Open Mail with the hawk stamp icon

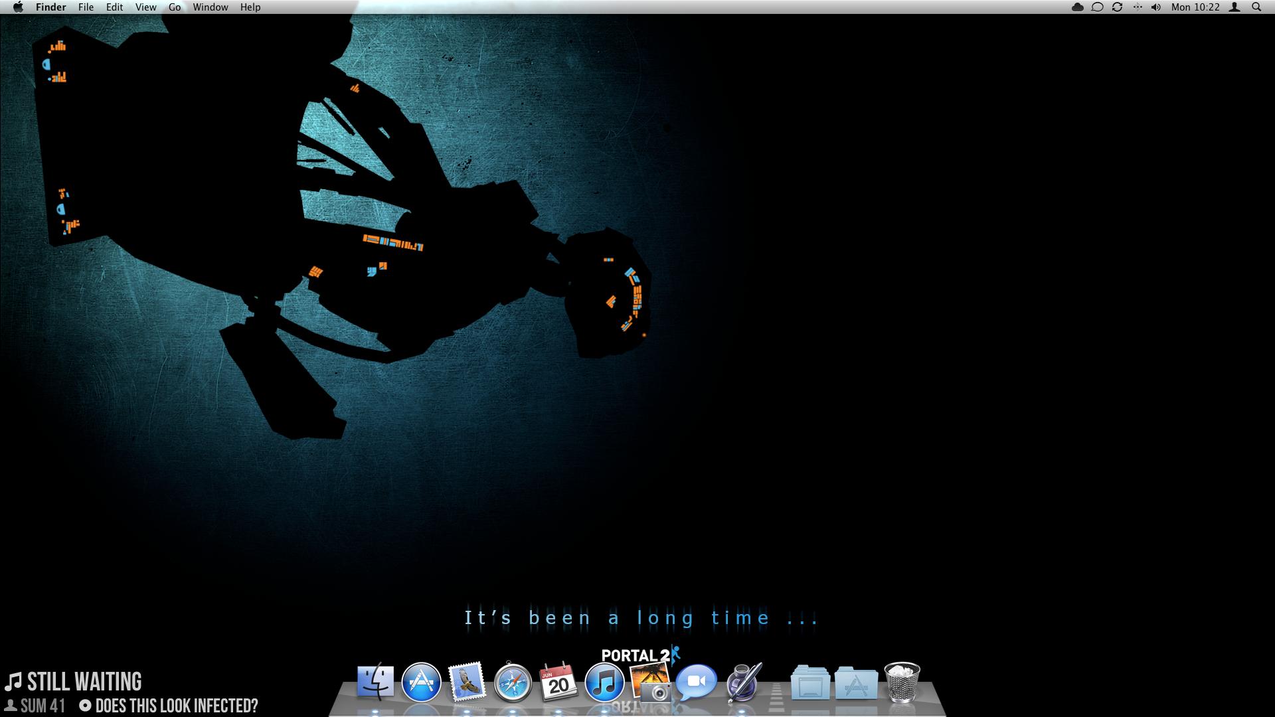tap(467, 682)
